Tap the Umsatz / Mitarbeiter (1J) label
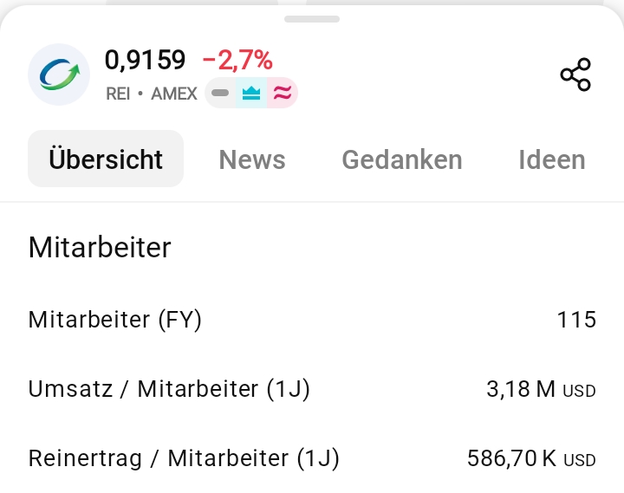This screenshot has width=624, height=493. point(169,389)
